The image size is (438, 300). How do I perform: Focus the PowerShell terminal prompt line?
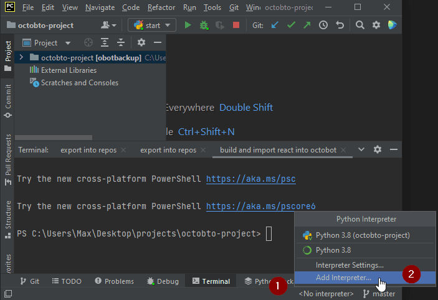pos(144,233)
